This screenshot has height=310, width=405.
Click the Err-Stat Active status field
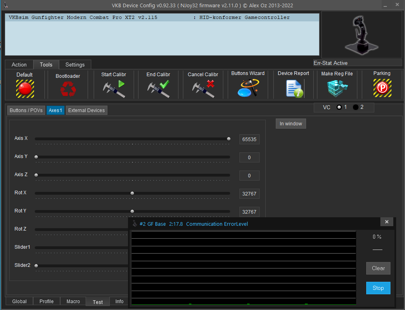tap(357, 63)
